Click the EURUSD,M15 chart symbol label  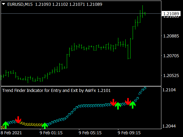coord(20,5)
